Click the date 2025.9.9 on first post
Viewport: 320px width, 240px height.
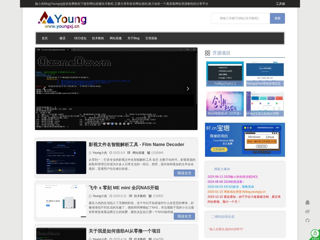coord(119,153)
